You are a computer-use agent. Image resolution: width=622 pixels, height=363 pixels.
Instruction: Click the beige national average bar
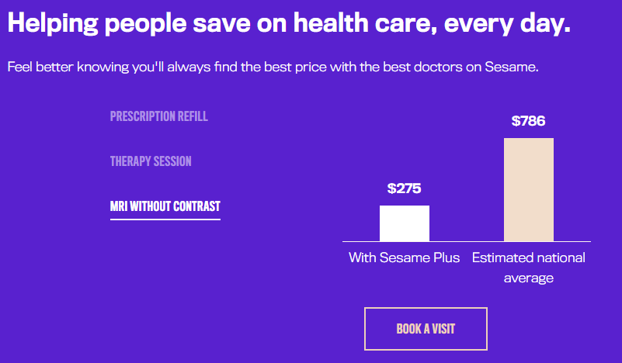(528, 189)
